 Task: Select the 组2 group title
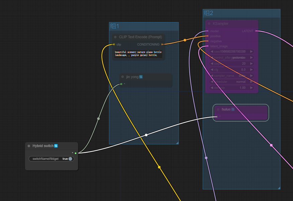tap(208, 13)
